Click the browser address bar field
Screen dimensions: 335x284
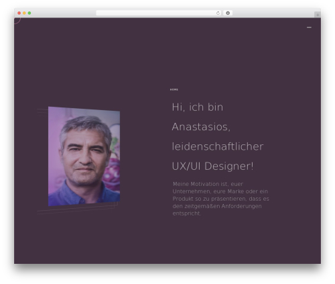click(x=159, y=13)
